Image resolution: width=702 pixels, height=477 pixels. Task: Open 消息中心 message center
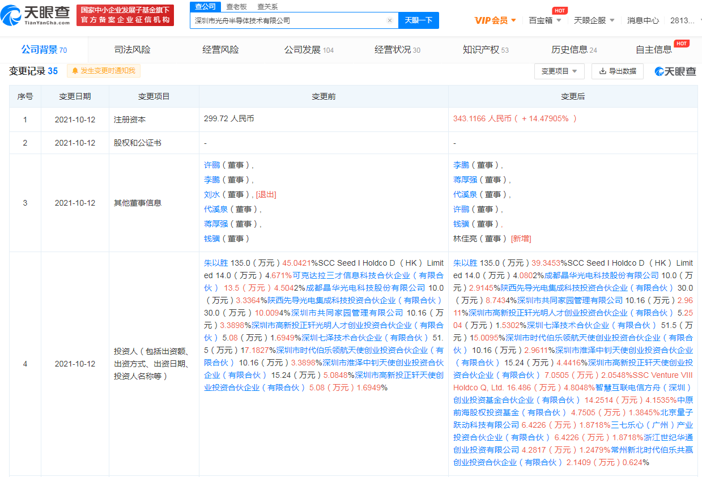point(643,20)
